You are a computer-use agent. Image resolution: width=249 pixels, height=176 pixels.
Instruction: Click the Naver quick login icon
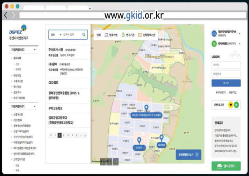click(237, 105)
